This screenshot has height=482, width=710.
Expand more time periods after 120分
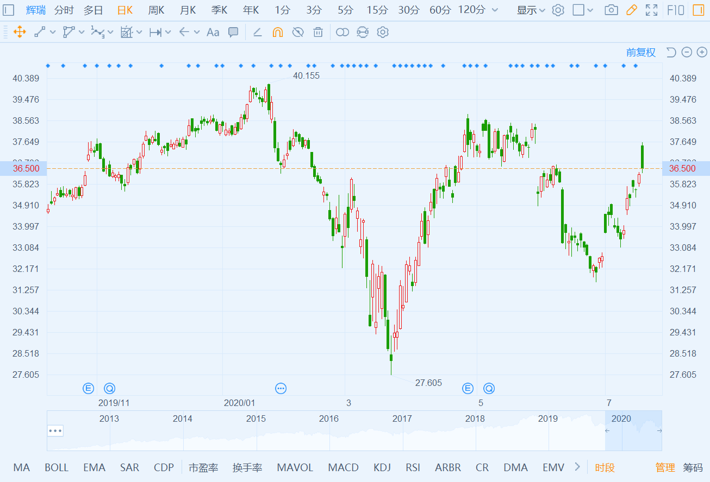coord(494,10)
